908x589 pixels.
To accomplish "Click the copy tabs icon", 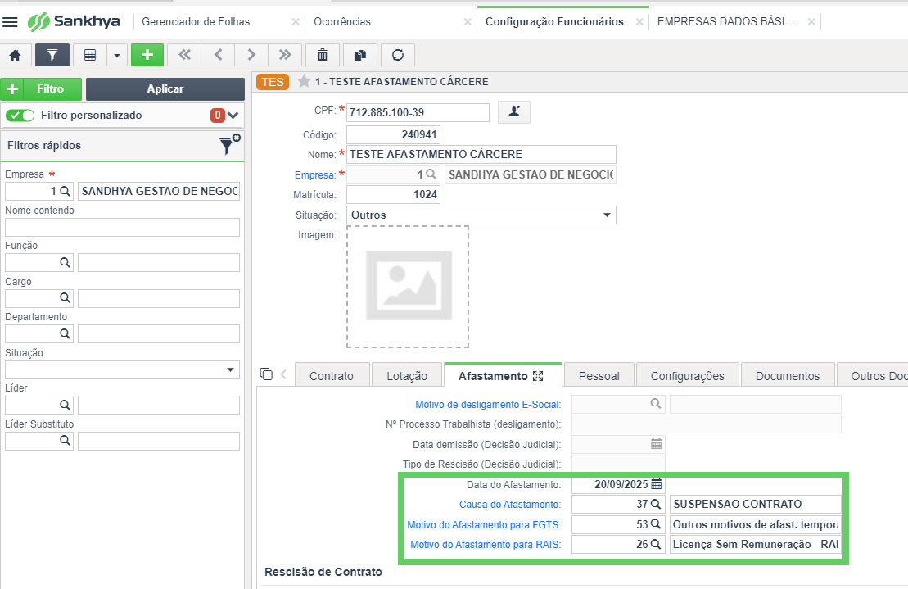I will [x=266, y=374].
